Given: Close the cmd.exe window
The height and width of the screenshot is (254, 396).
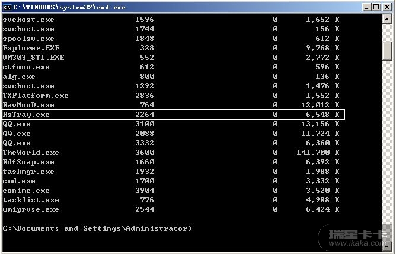Looking at the screenshot, I should coord(387,7).
